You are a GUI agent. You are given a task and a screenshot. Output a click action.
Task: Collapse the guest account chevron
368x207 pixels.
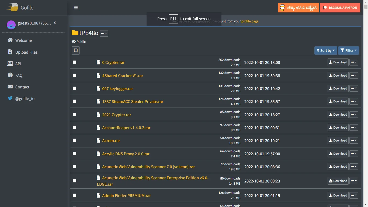coord(55,23)
